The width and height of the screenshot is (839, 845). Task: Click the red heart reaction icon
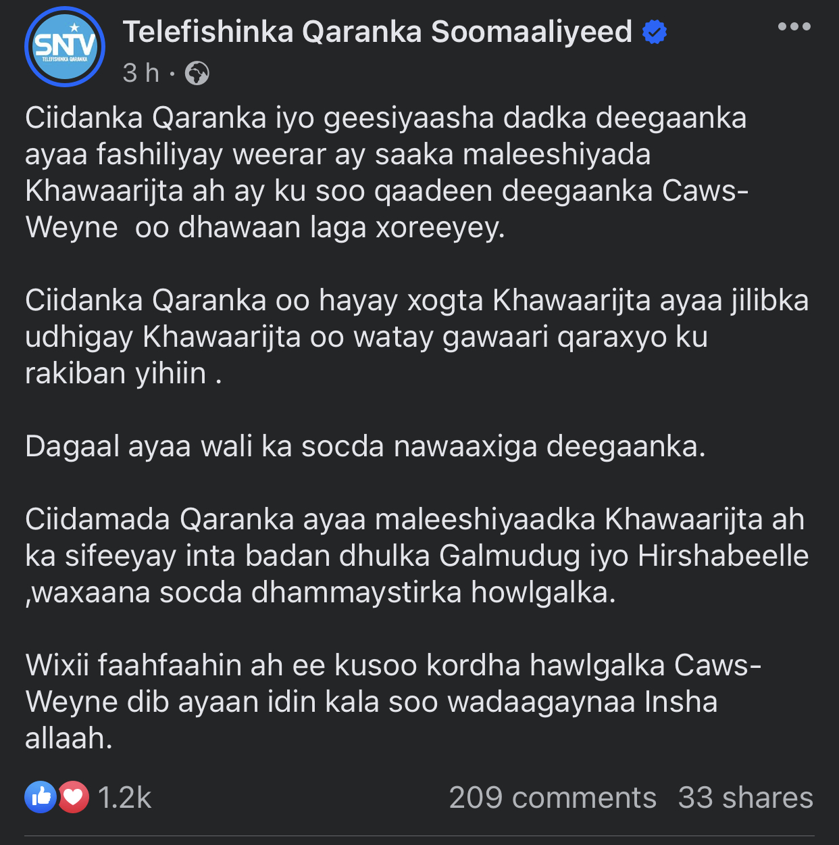point(73,797)
